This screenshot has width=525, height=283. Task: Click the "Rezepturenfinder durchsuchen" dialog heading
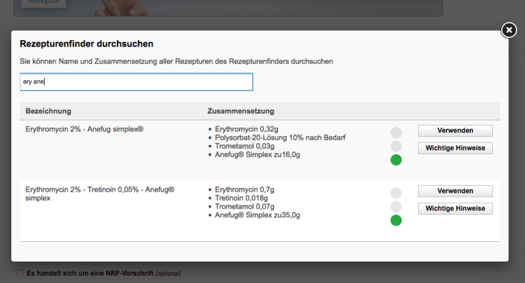(x=87, y=44)
